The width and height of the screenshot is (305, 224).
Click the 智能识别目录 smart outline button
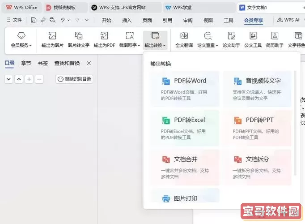click(74, 79)
